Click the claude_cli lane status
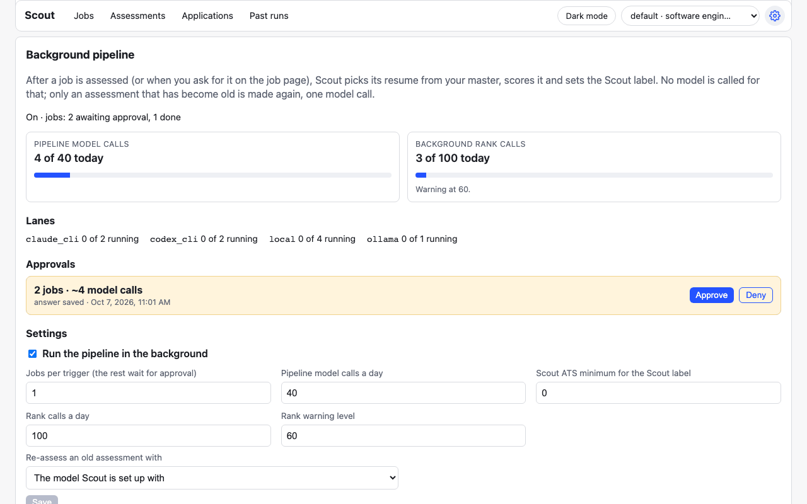The height and width of the screenshot is (504, 807). pyautogui.click(x=82, y=239)
